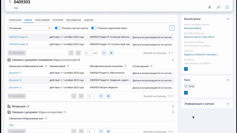Expand Связано с документ основание group arrow
This screenshot has height=133, width=237.
pyautogui.click(x=173, y=60)
